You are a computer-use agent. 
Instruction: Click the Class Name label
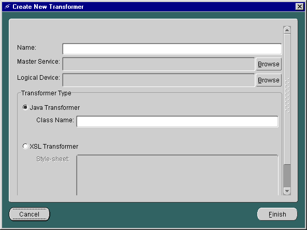55,120
